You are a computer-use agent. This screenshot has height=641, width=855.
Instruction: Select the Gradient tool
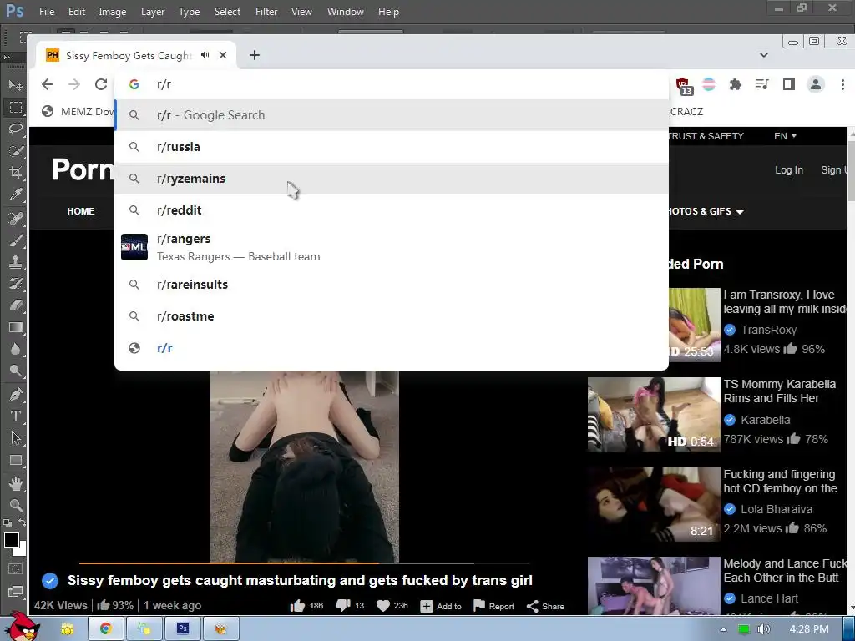pyautogui.click(x=15, y=327)
